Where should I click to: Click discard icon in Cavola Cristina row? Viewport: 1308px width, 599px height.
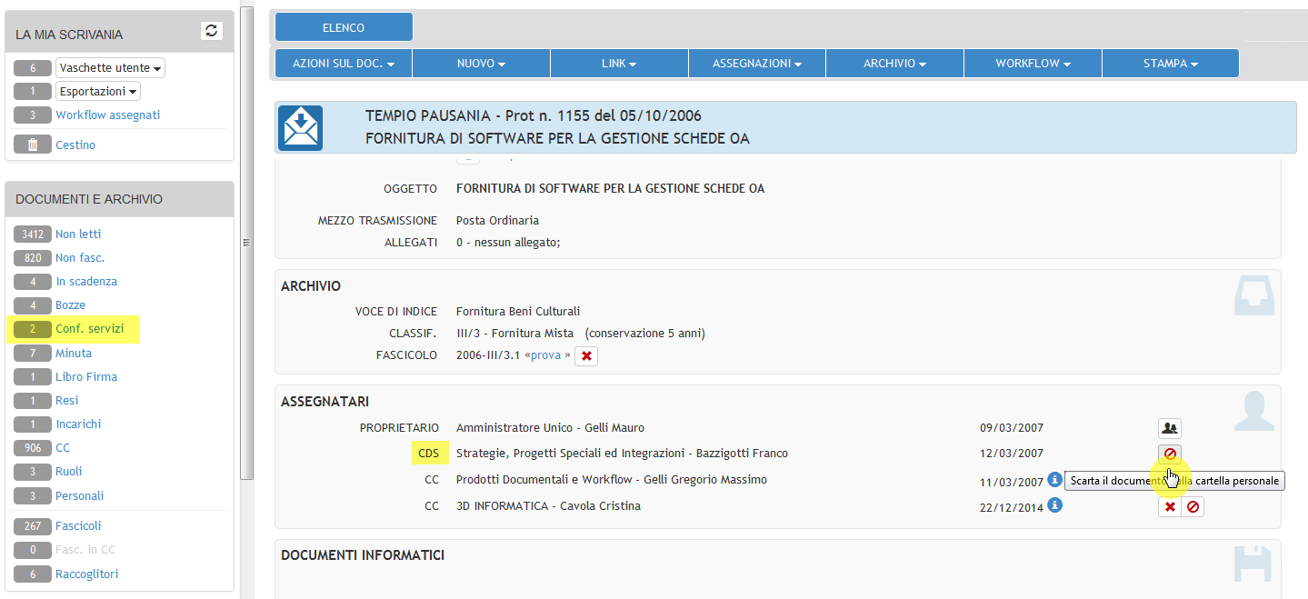tap(1193, 507)
